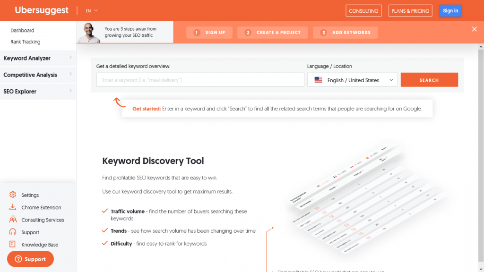484x272 pixels.
Task: Click the Knowledge Base book icon
Action: (12, 244)
